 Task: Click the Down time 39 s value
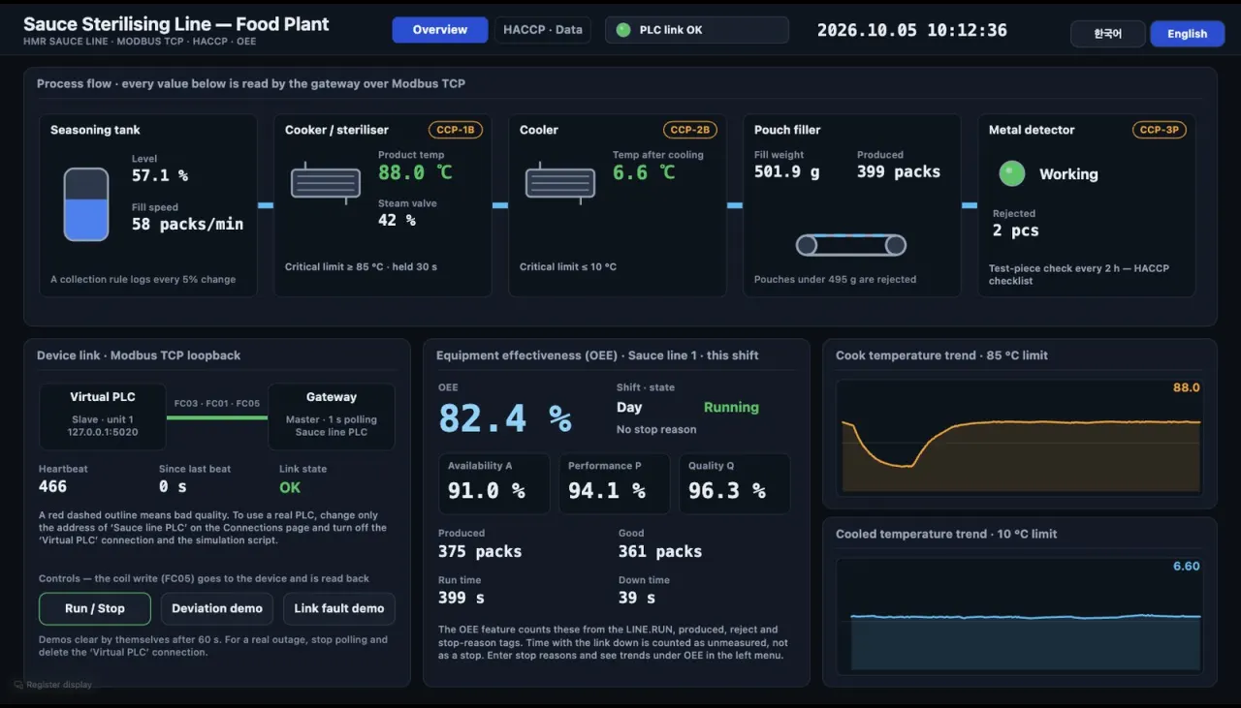pyautogui.click(x=637, y=599)
